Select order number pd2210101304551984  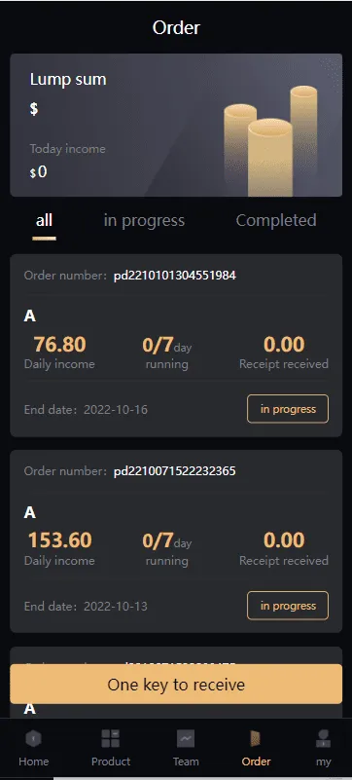click(x=175, y=275)
